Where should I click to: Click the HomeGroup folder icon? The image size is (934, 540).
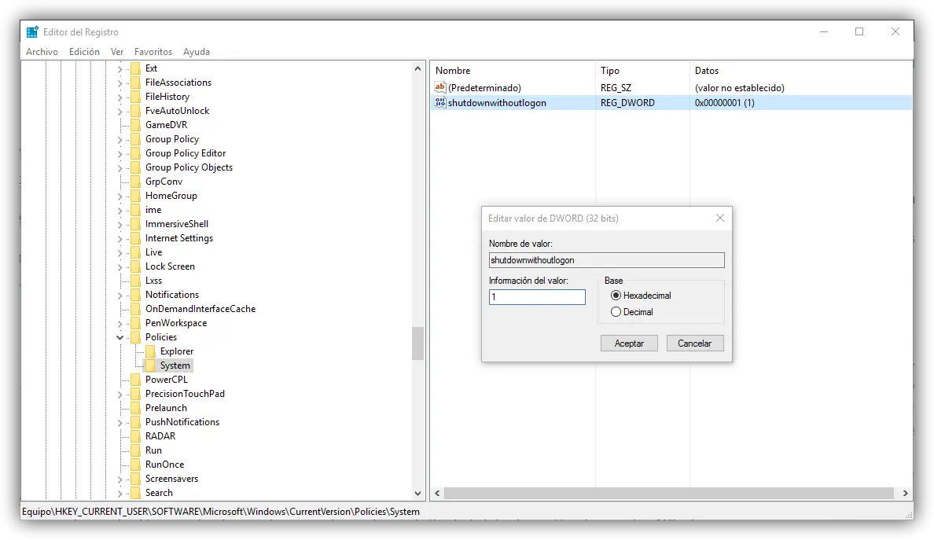pos(136,196)
